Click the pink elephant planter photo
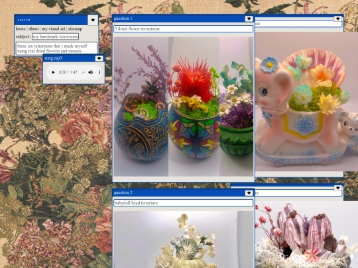The height and width of the screenshot is (268, 358). tap(306, 101)
